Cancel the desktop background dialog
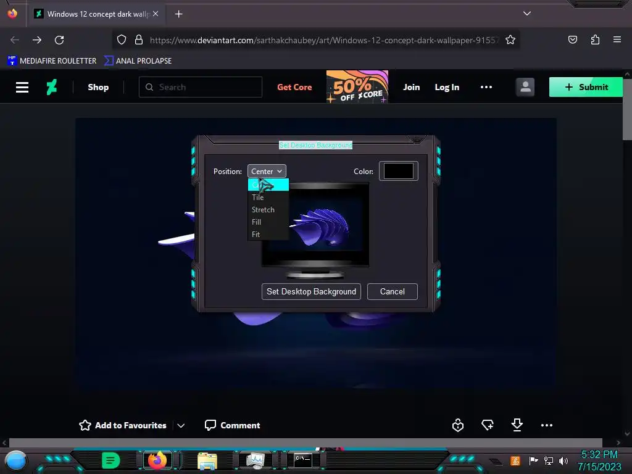The image size is (632, 474). pyautogui.click(x=392, y=291)
